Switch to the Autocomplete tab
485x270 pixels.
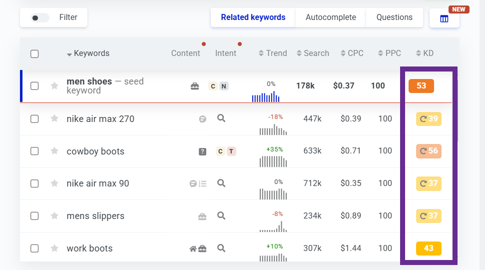331,17
